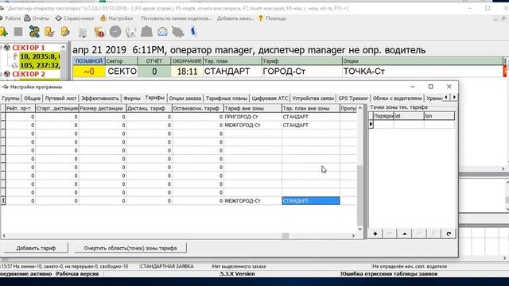The width and height of the screenshot is (509, 286).
Task: Switch to the Общие tab
Action: 32,99
